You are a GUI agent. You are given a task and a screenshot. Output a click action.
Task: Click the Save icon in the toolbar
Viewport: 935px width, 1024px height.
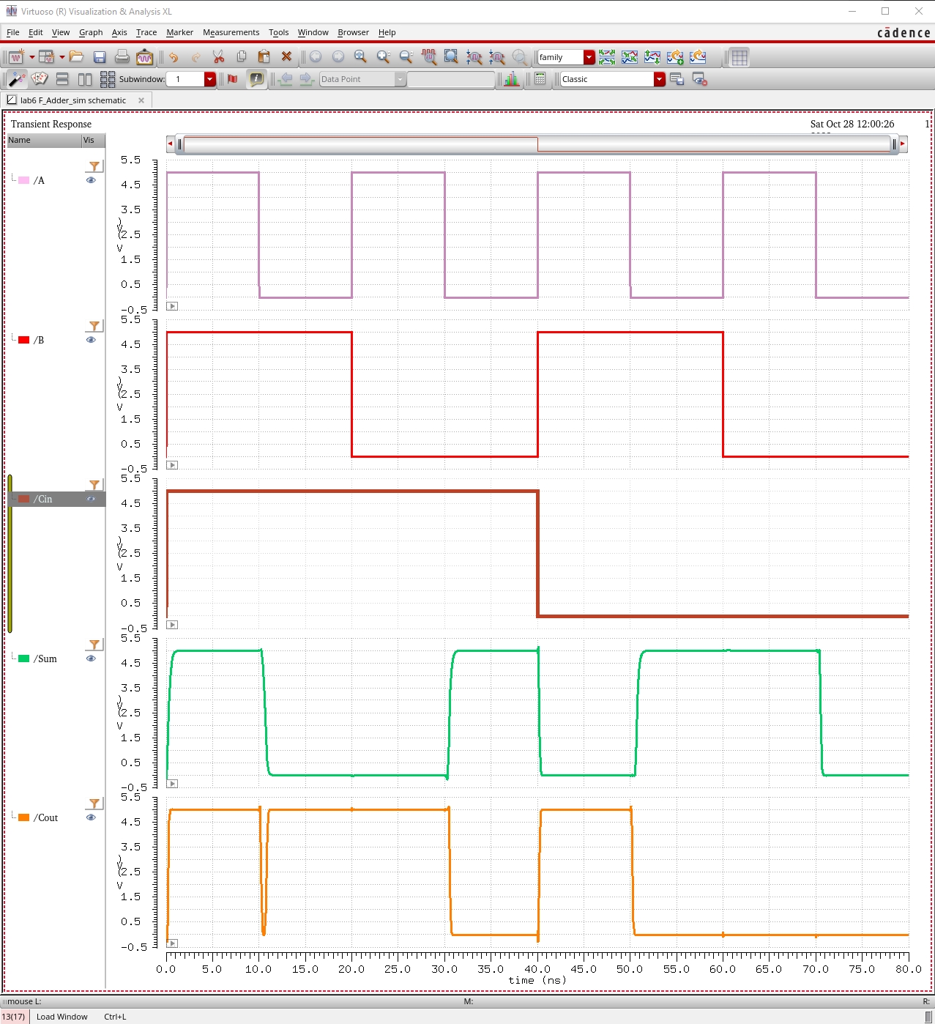coord(100,57)
